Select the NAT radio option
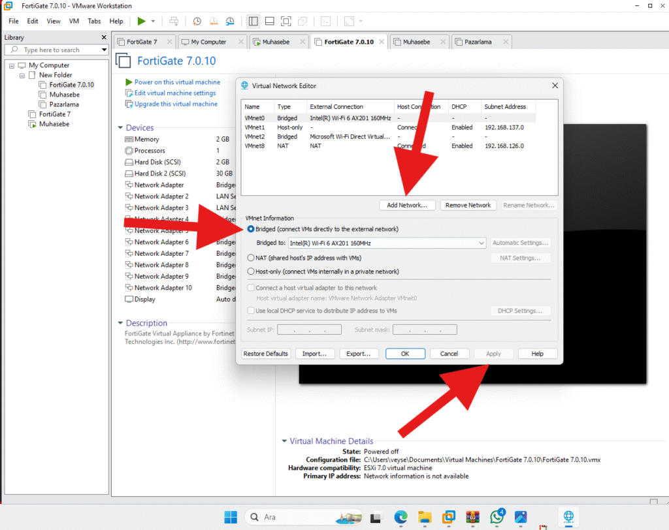This screenshot has width=669, height=530. click(251, 258)
